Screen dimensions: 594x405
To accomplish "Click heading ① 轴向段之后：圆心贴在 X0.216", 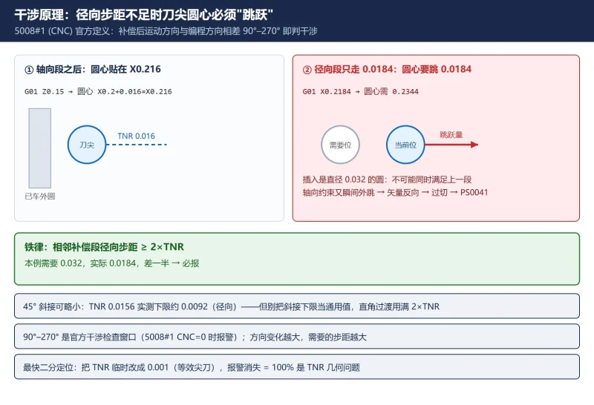I will (x=93, y=69).
